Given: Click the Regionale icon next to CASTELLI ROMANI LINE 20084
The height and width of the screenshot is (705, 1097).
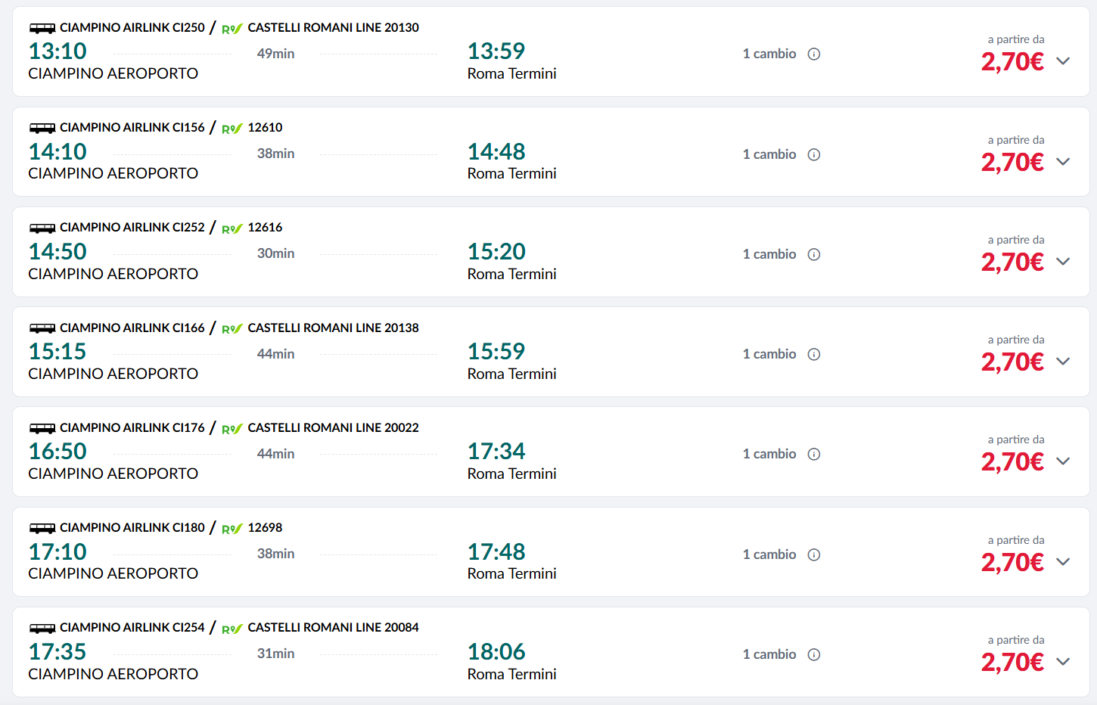Looking at the screenshot, I should point(232,628).
